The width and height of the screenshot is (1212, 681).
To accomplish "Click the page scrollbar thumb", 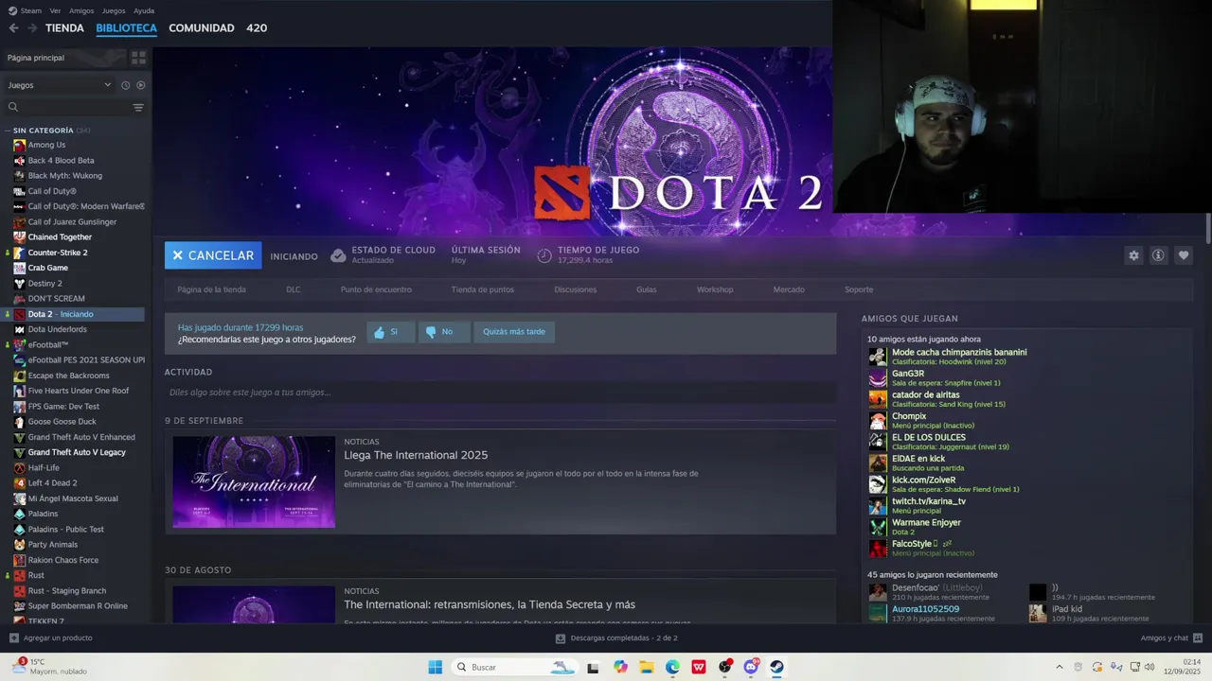I will 1208,229.
